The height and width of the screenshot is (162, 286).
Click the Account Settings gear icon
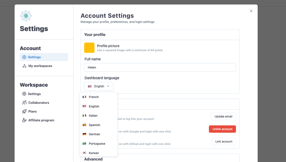[24, 57]
